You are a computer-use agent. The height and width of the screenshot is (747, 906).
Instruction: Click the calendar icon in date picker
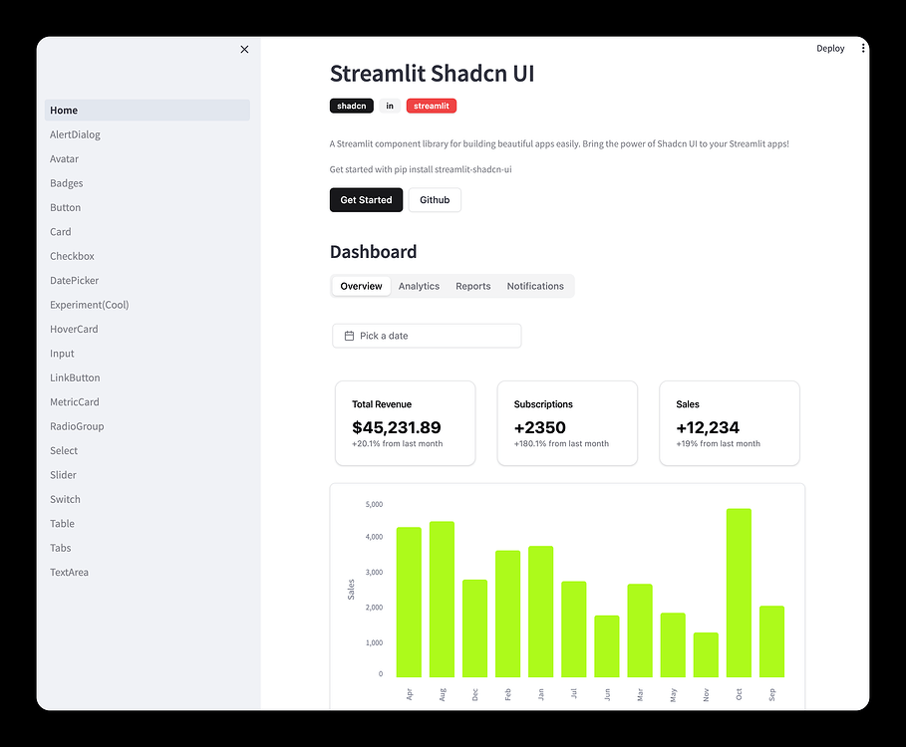[x=349, y=336]
